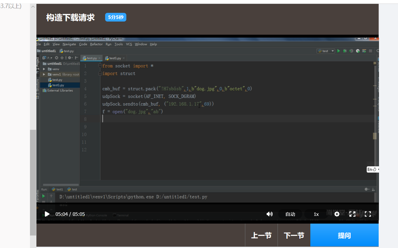Image resolution: width=398 pixels, height=248 pixels.
Task: Open the Code menu
Action: 83,44
